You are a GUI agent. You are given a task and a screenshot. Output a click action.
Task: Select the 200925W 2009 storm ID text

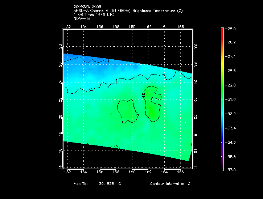click(x=87, y=7)
